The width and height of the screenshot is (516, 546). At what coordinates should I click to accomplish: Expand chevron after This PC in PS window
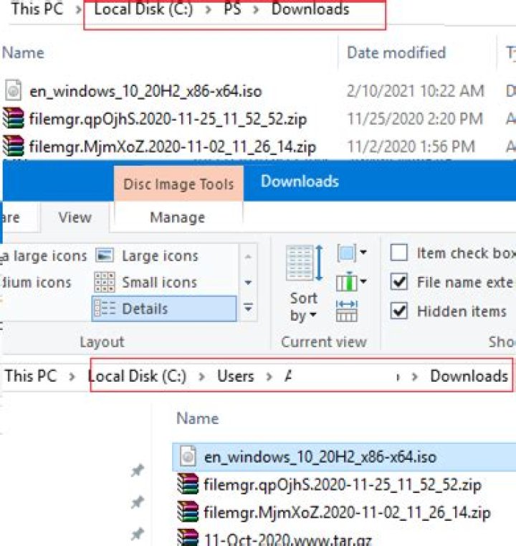tap(79, 9)
